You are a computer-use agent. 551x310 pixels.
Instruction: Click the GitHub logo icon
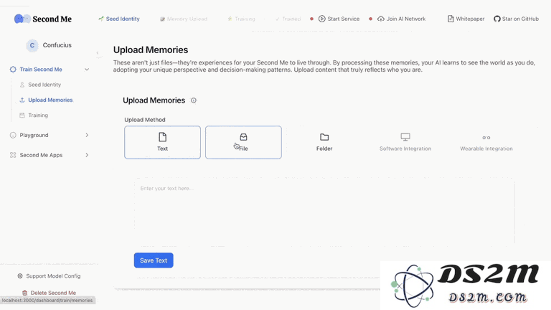(497, 19)
